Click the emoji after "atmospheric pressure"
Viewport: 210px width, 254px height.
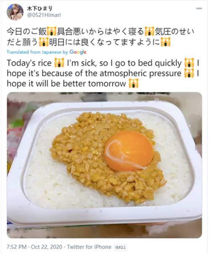click(189, 73)
